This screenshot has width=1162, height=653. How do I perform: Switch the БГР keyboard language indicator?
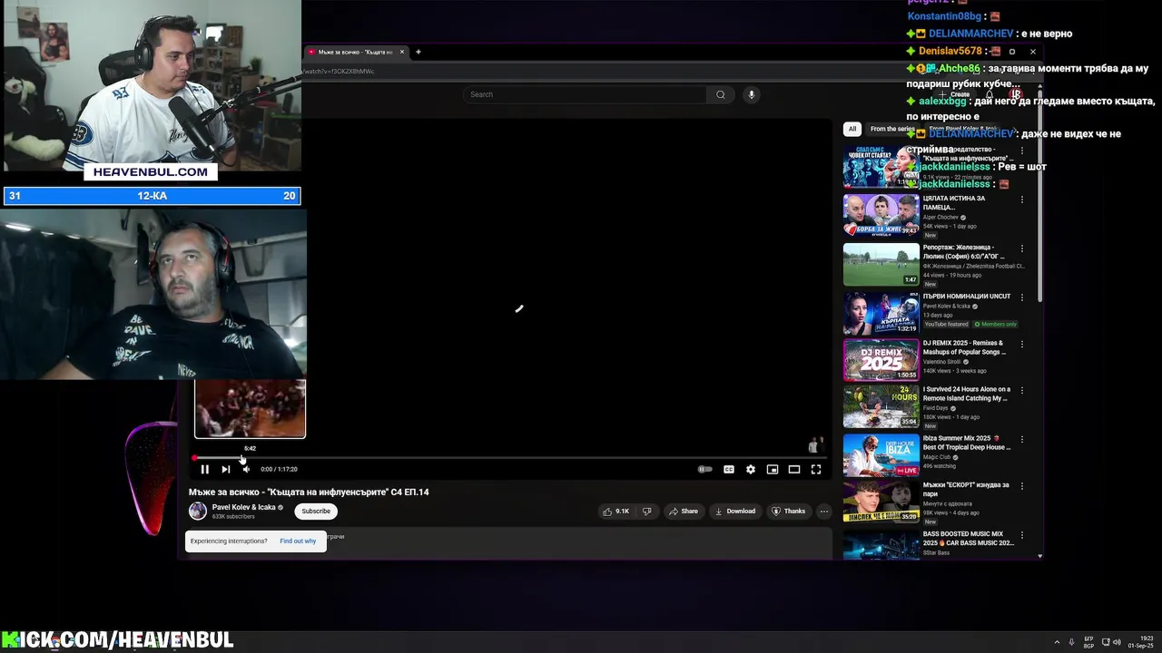pos(1088,642)
